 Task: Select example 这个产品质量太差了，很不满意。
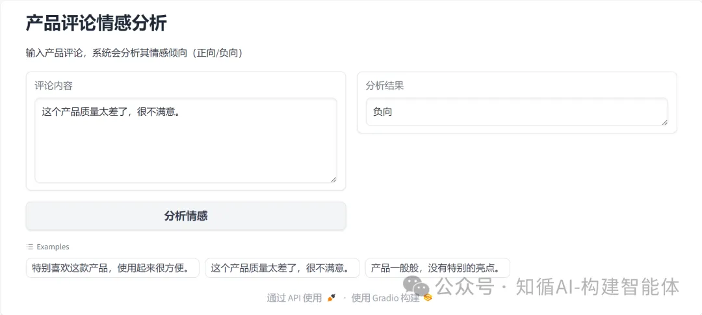pos(282,268)
